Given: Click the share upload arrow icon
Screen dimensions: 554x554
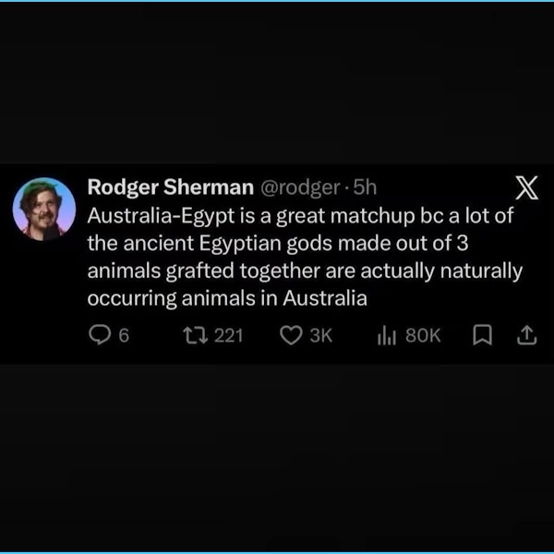Looking at the screenshot, I should pyautogui.click(x=527, y=335).
